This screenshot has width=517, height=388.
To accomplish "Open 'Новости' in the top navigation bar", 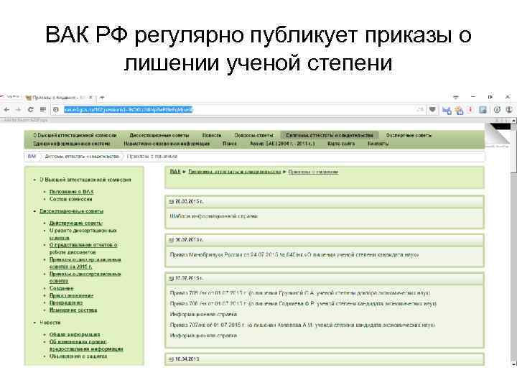I will pyautogui.click(x=212, y=135).
